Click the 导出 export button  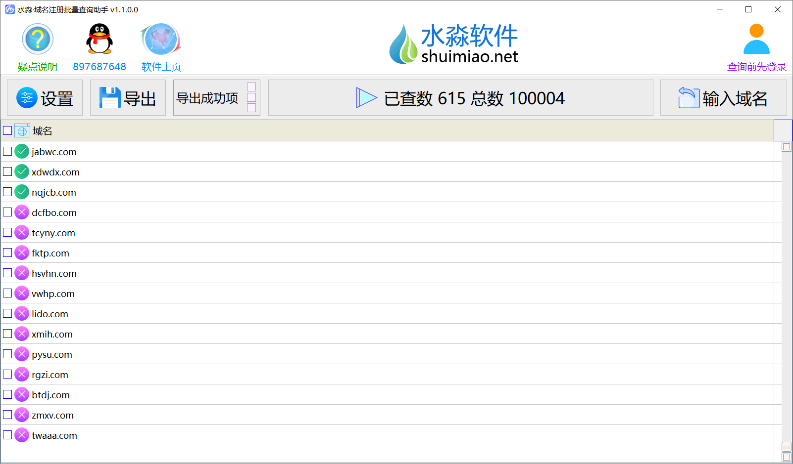click(128, 97)
